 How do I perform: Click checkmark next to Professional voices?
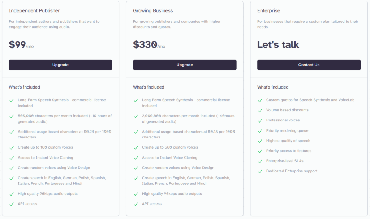260,121
